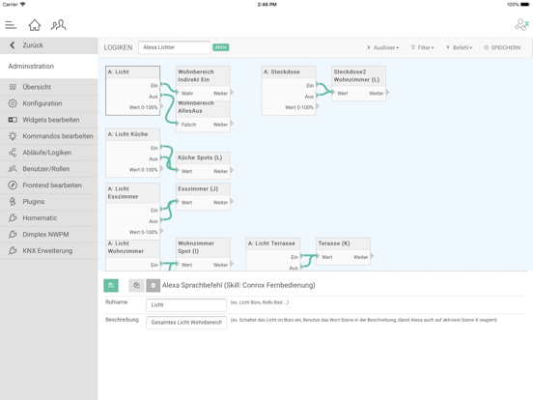The width and height of the screenshot is (533, 400).
Task: Click the Abläufe/Logiken share icon
Action: [x=13, y=153]
